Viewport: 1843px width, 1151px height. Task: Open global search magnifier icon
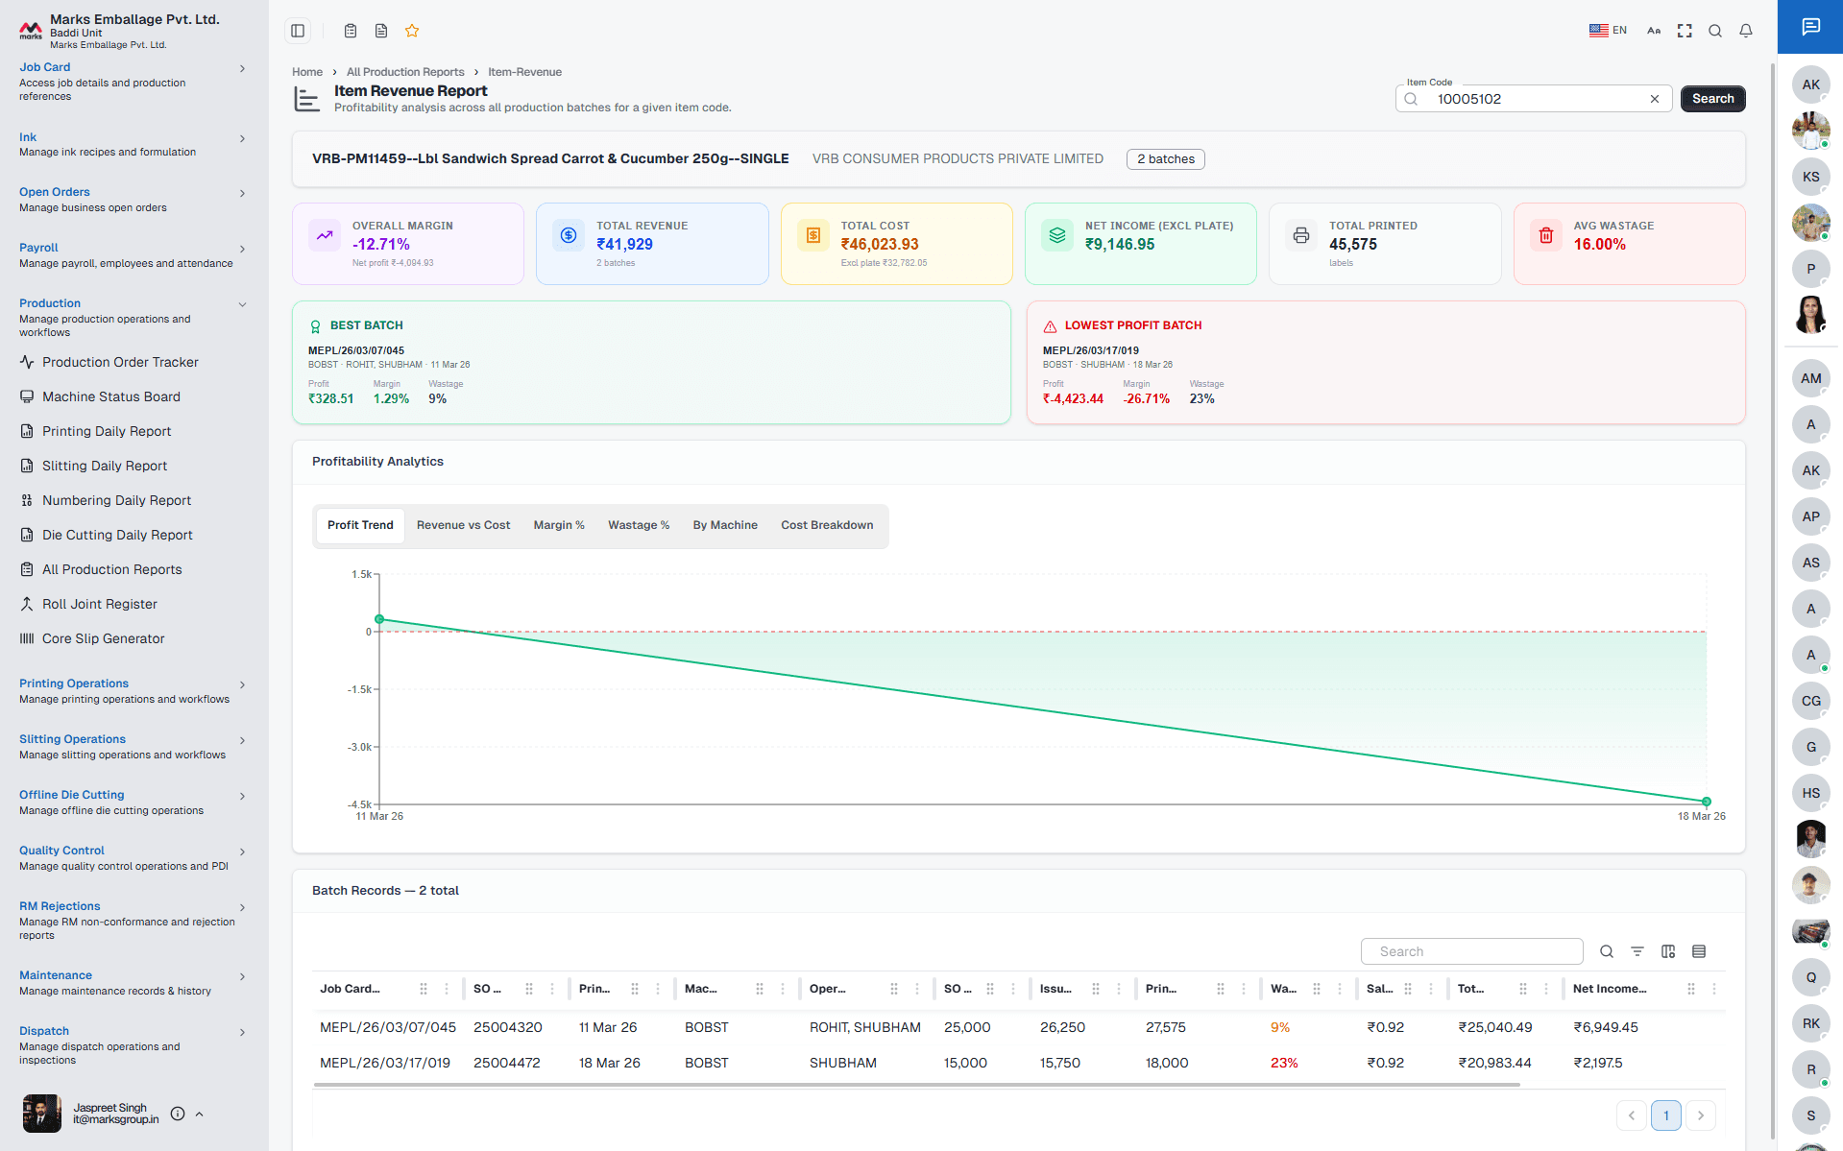[x=1715, y=31]
